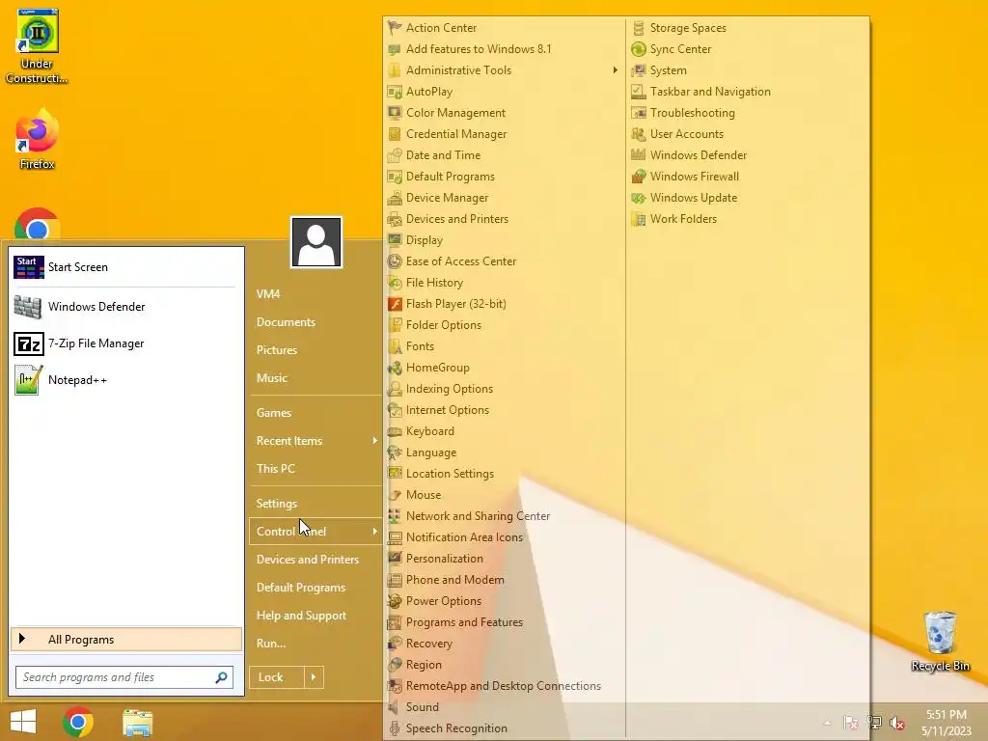Click Device Manager icon
This screenshot has width=988, height=741.
pyautogui.click(x=395, y=198)
